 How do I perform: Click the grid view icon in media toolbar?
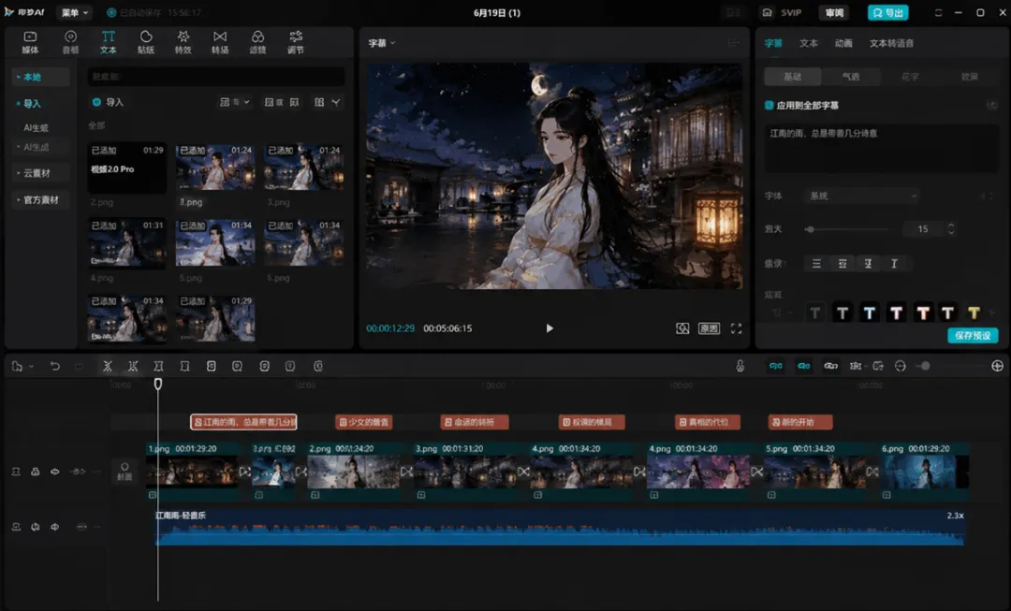pos(319,102)
